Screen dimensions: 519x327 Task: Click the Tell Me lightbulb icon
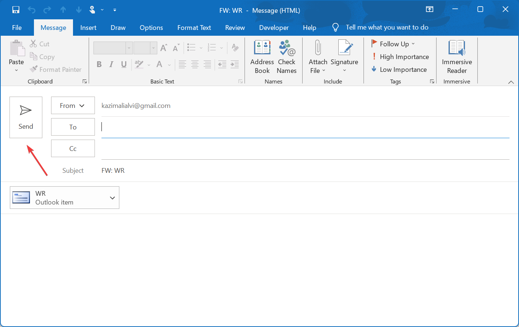335,28
